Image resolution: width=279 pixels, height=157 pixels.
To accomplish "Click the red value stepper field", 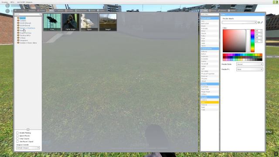I will coord(259,31).
